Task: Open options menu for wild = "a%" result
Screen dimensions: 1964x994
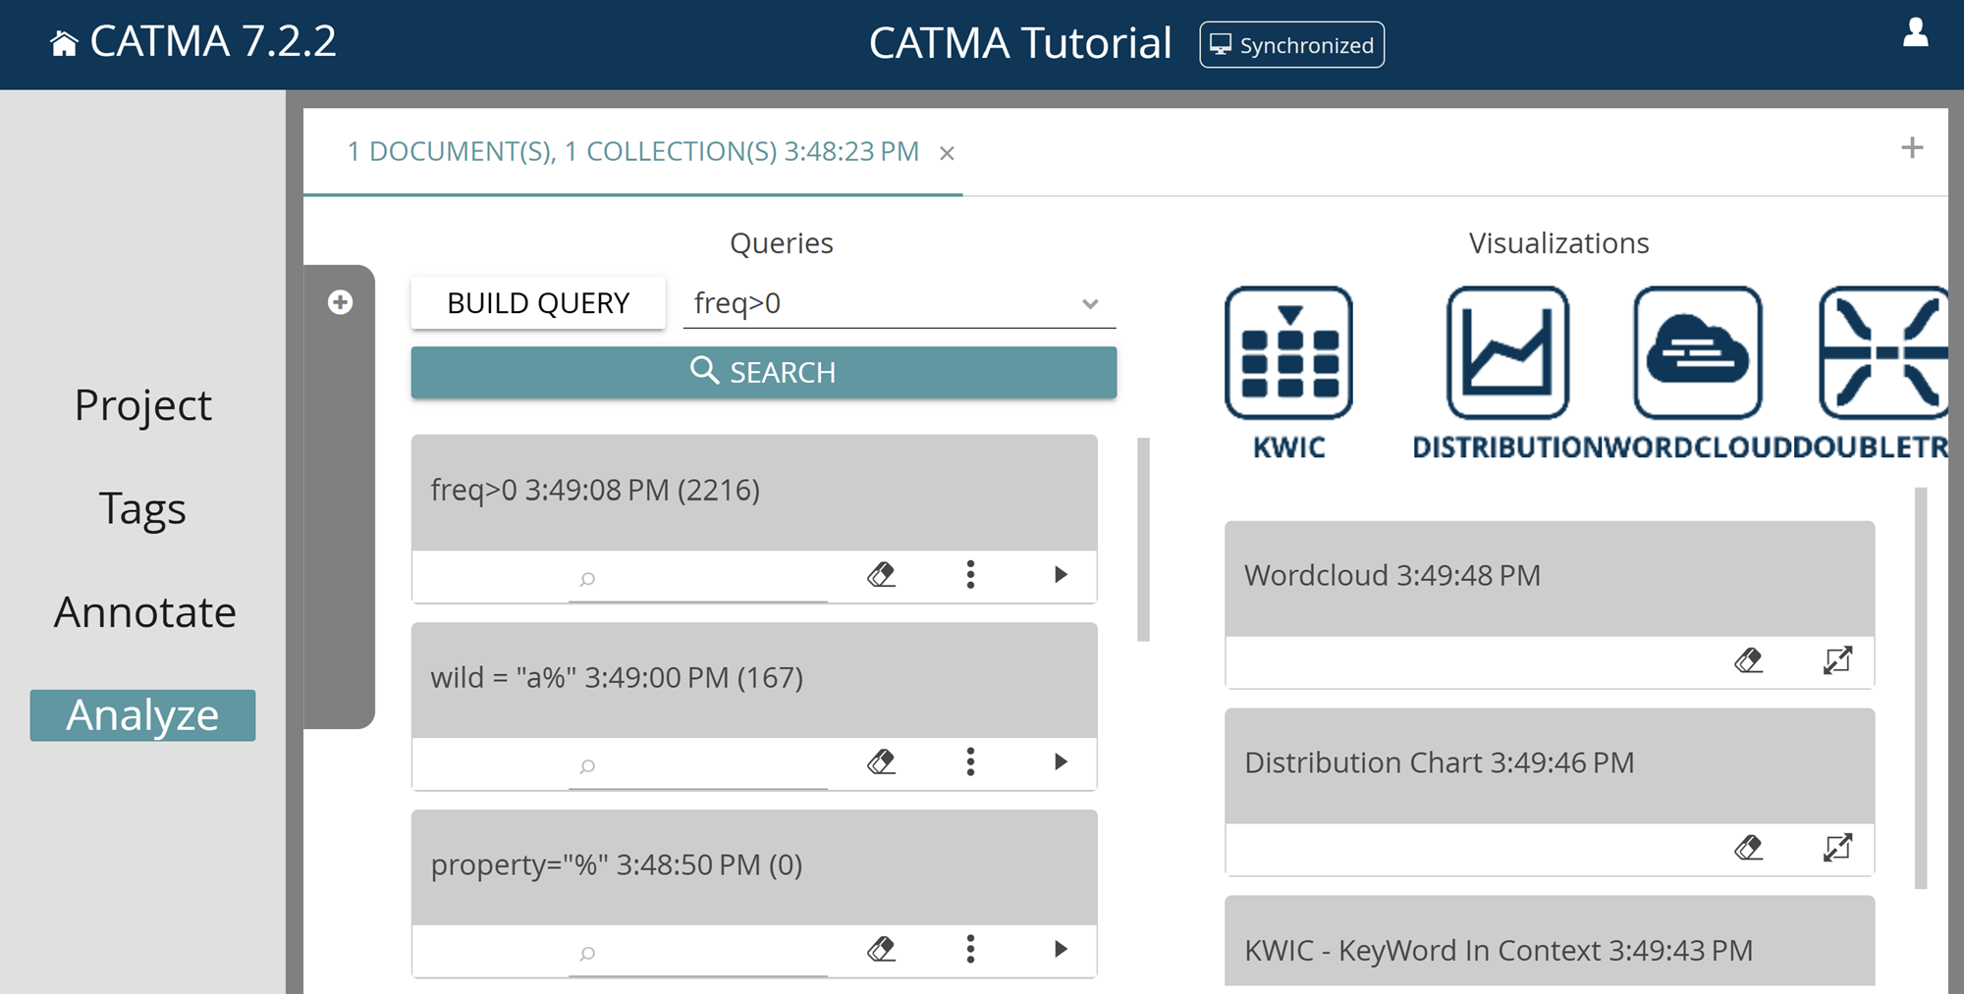Action: [970, 762]
